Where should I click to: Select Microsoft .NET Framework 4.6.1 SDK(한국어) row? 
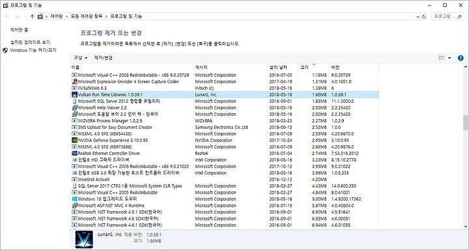coord(225,225)
